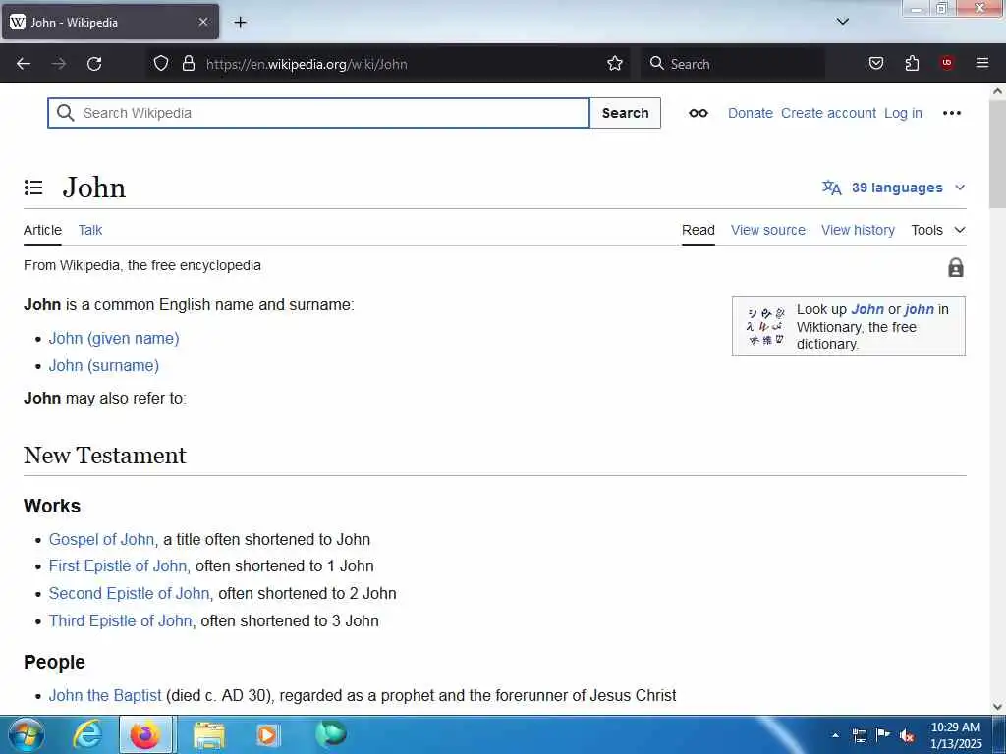This screenshot has width=1006, height=754.
Task: Open Windows Explorer folder taskbar icon
Action: (x=209, y=734)
